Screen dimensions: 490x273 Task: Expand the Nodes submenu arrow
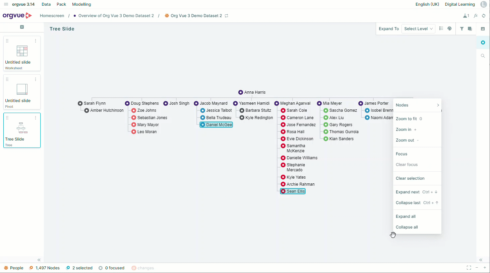(438, 105)
